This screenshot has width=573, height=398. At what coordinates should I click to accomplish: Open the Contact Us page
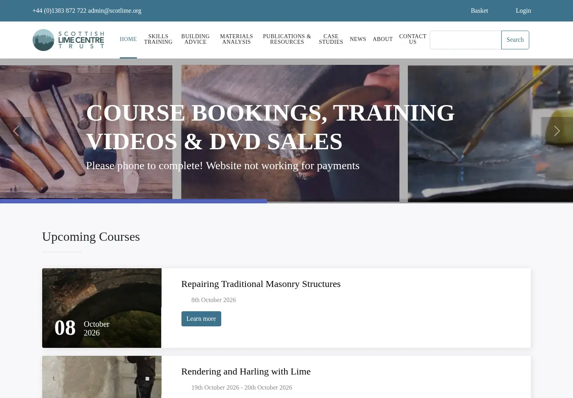tap(413, 39)
